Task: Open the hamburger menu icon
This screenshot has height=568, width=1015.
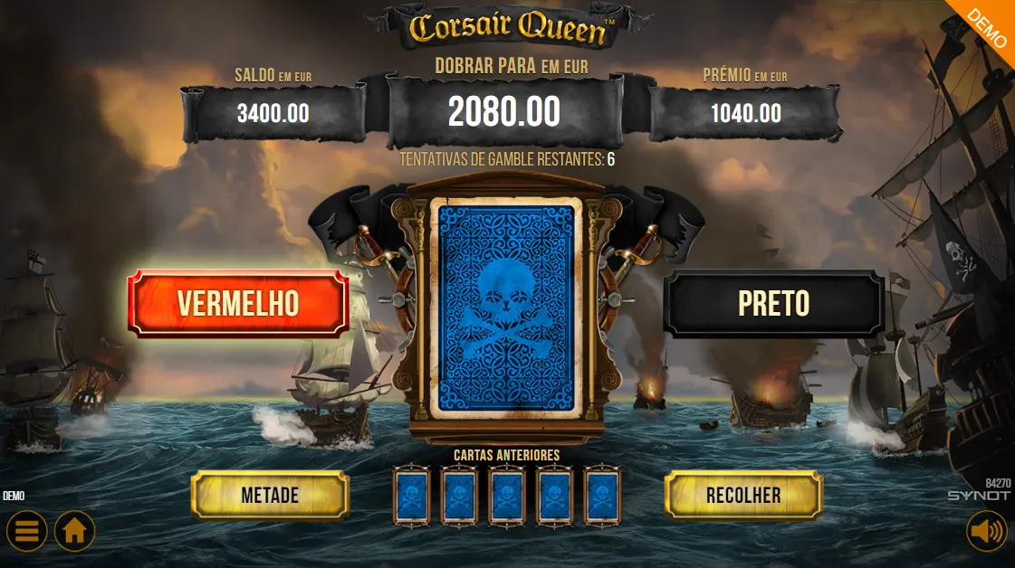Action: point(26,531)
